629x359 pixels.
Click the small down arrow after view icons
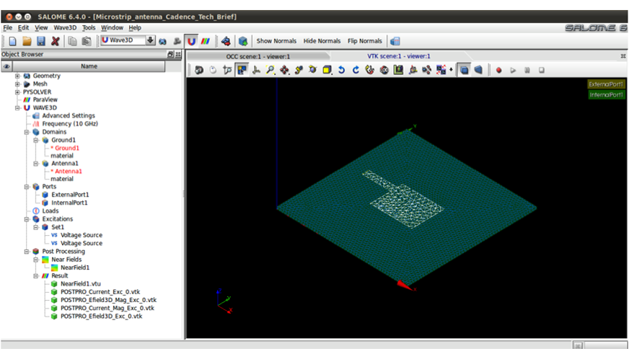[x=452, y=70]
